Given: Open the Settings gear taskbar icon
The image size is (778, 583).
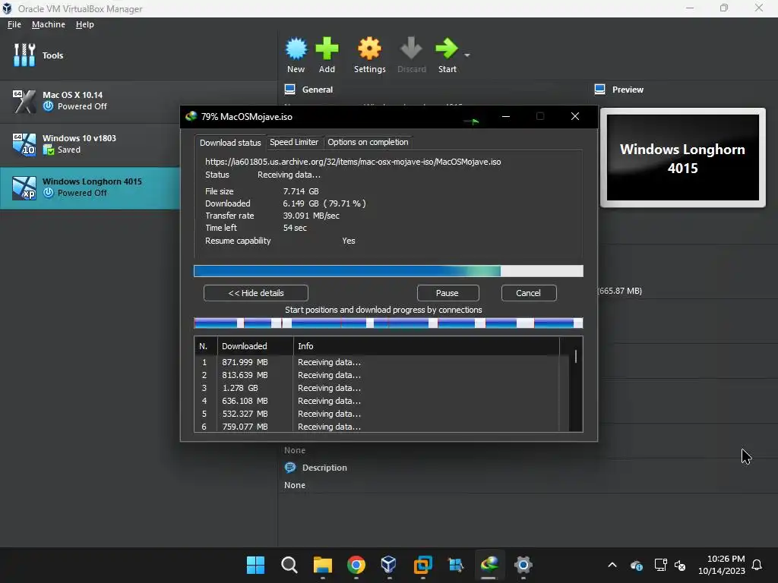Looking at the screenshot, I should point(523,565).
